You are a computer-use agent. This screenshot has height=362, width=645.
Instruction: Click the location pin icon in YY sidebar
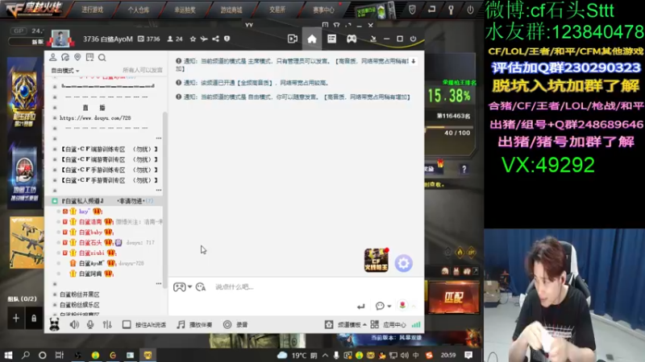pyautogui.click(x=77, y=57)
